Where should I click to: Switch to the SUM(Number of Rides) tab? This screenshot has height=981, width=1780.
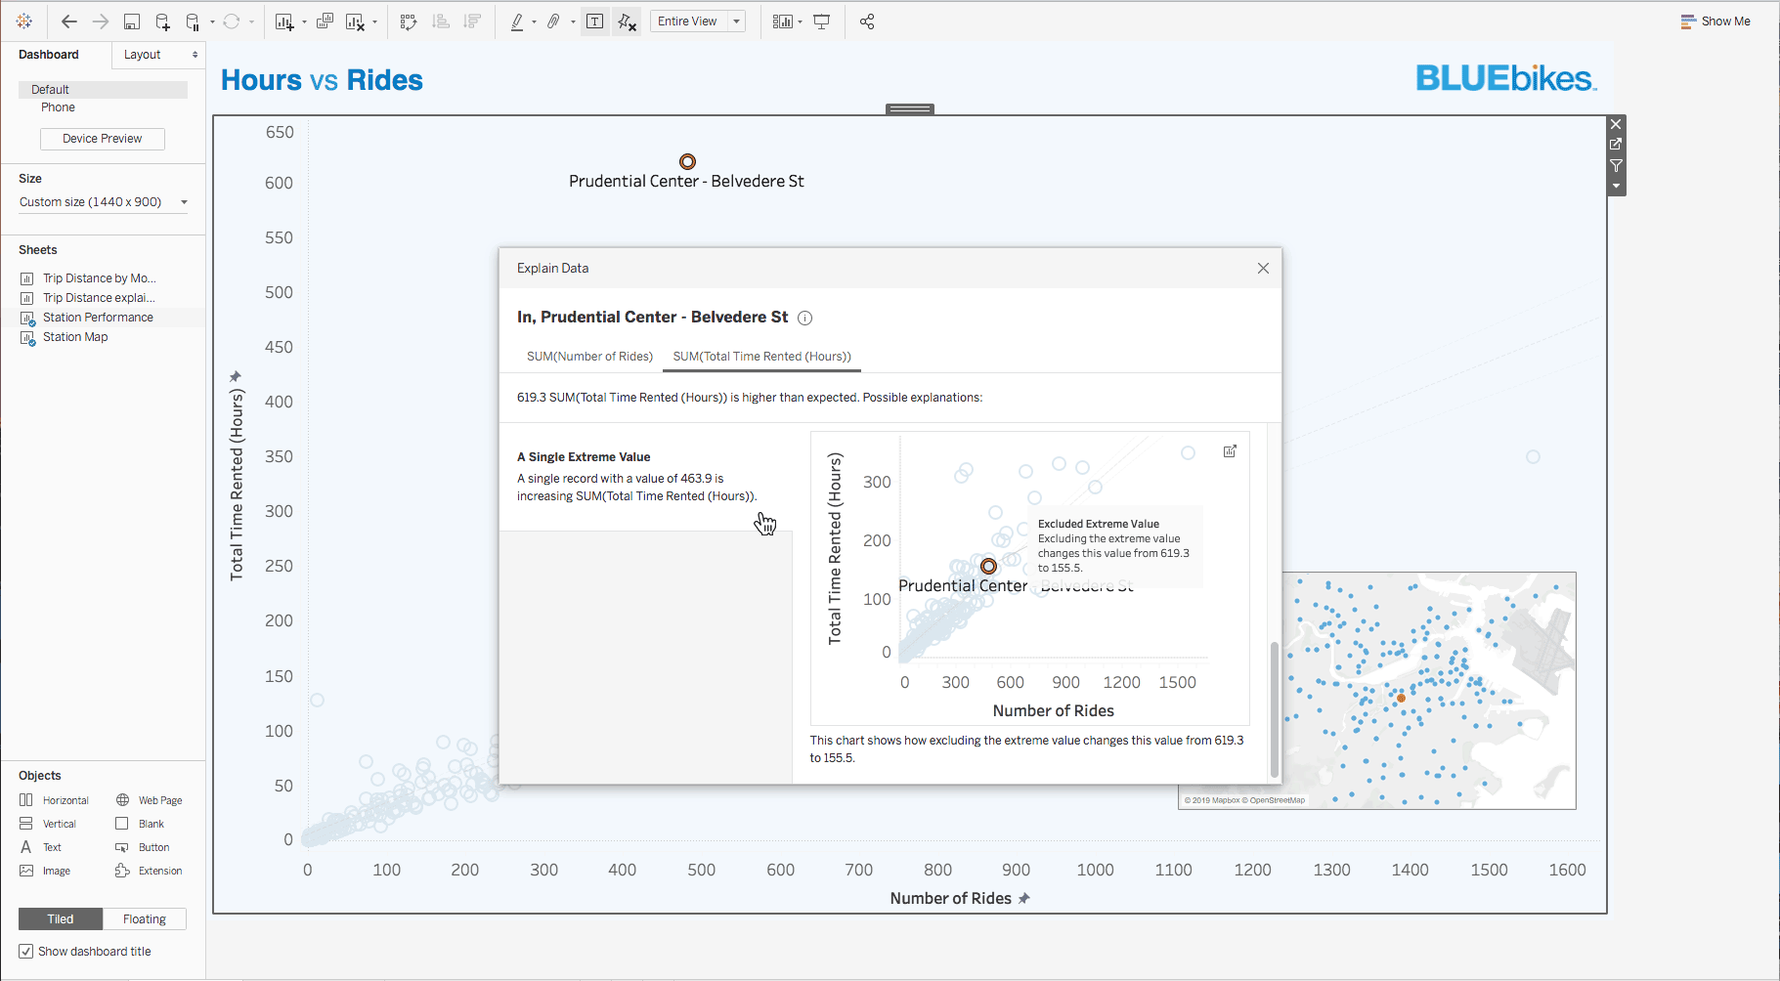(589, 356)
